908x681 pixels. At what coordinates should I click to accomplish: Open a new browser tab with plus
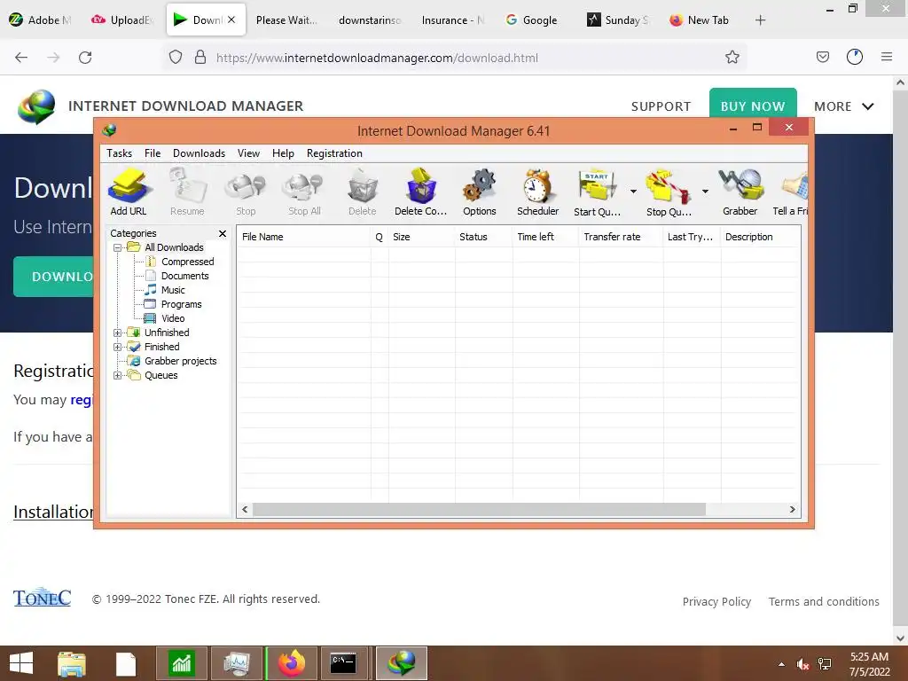click(760, 20)
